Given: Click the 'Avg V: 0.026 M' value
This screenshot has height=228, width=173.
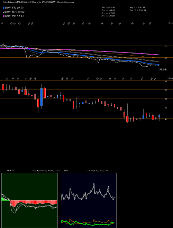Looking at the screenshot, I should point(137,8).
